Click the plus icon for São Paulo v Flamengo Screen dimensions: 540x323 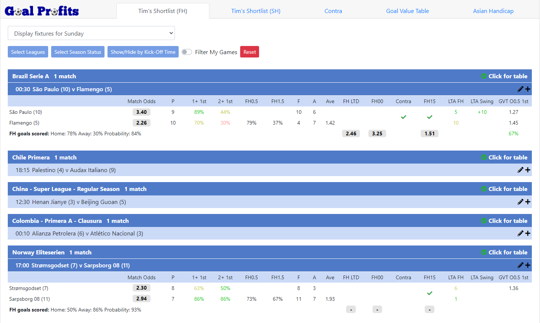tap(528, 89)
